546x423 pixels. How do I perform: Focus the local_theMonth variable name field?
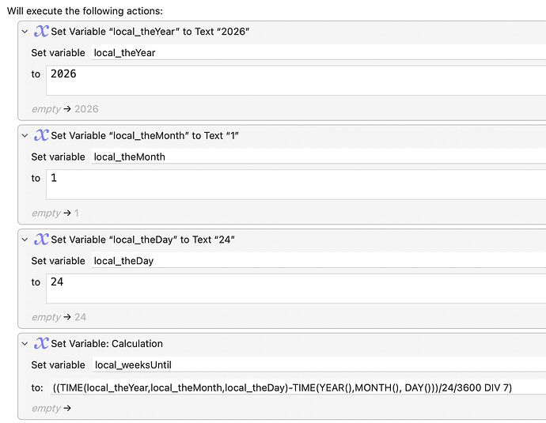[317, 157]
